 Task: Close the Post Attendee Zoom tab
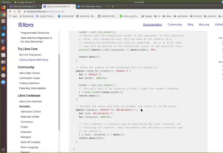pyautogui.click(x=107, y=7)
